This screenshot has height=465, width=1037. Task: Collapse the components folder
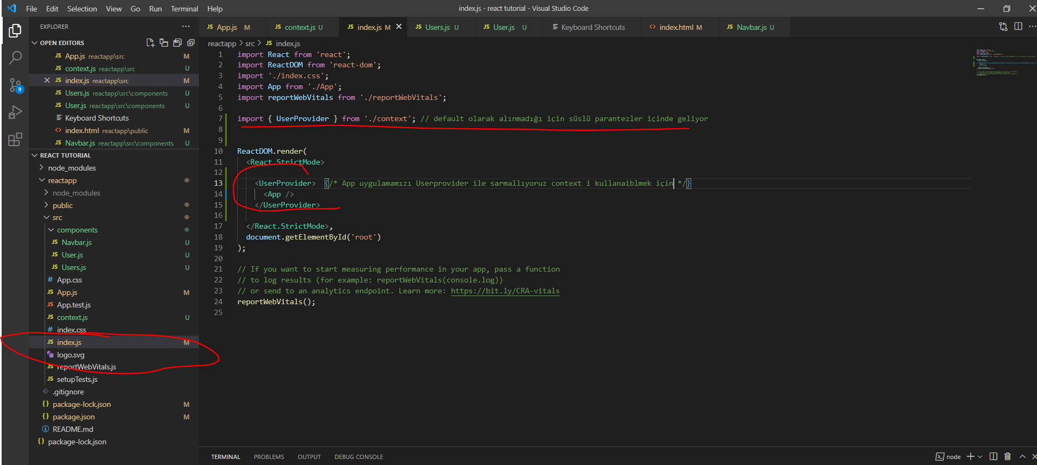(x=77, y=230)
